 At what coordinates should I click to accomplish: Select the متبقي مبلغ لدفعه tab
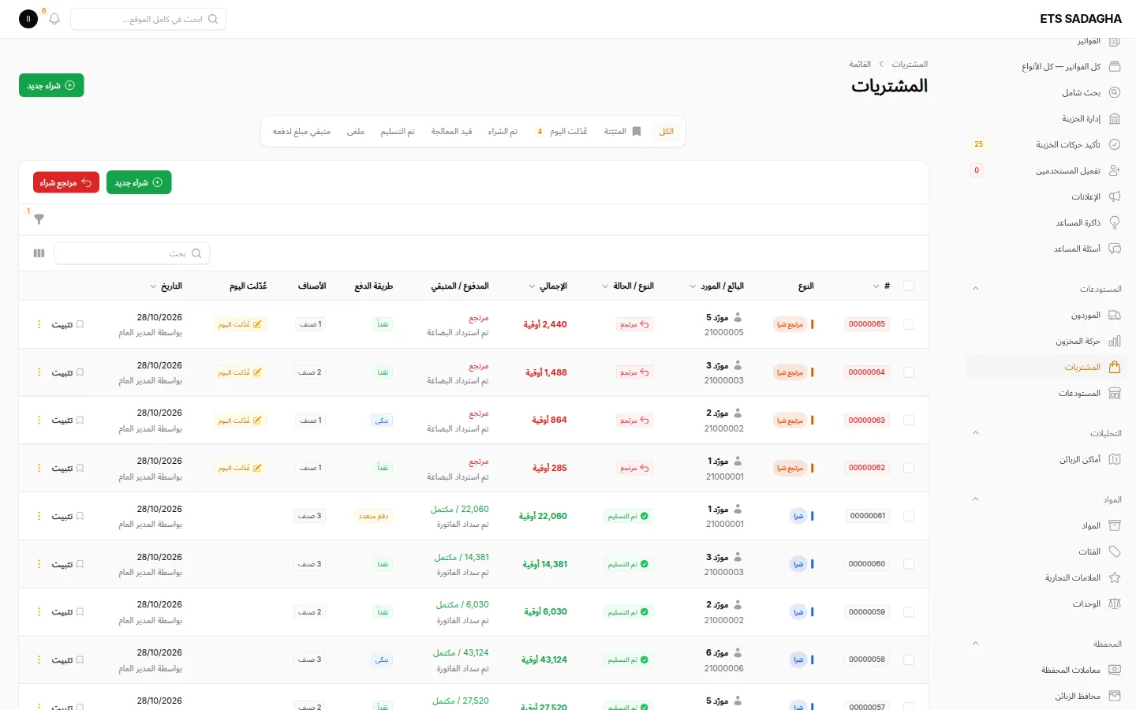coord(301,132)
